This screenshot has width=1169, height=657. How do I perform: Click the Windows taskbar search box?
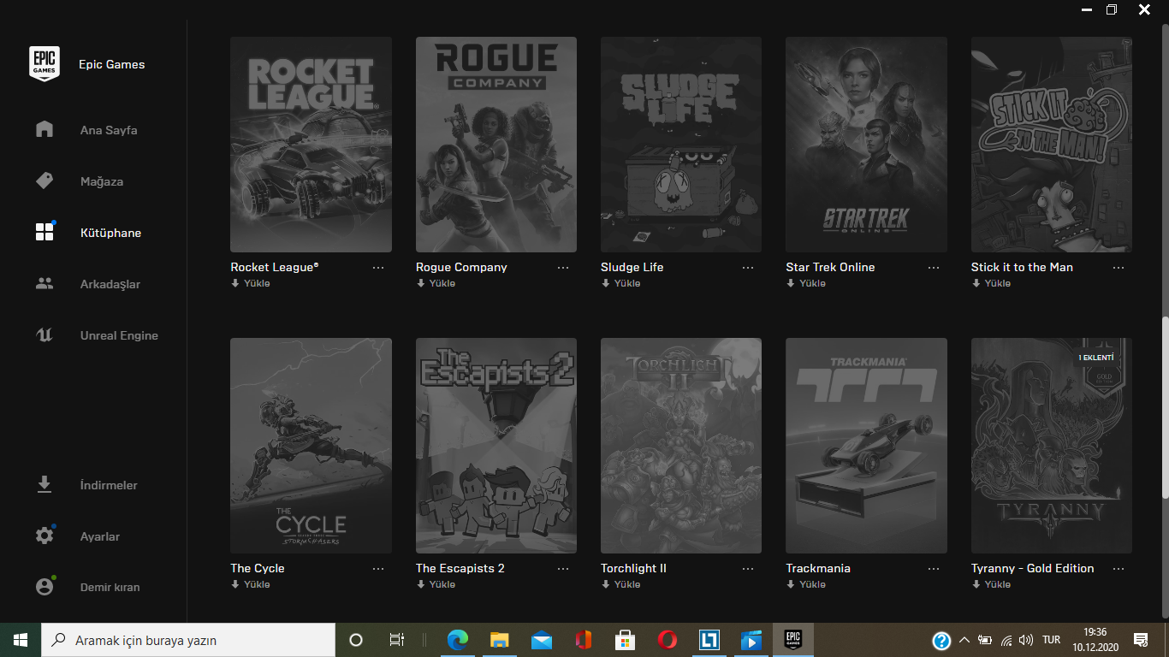point(188,640)
